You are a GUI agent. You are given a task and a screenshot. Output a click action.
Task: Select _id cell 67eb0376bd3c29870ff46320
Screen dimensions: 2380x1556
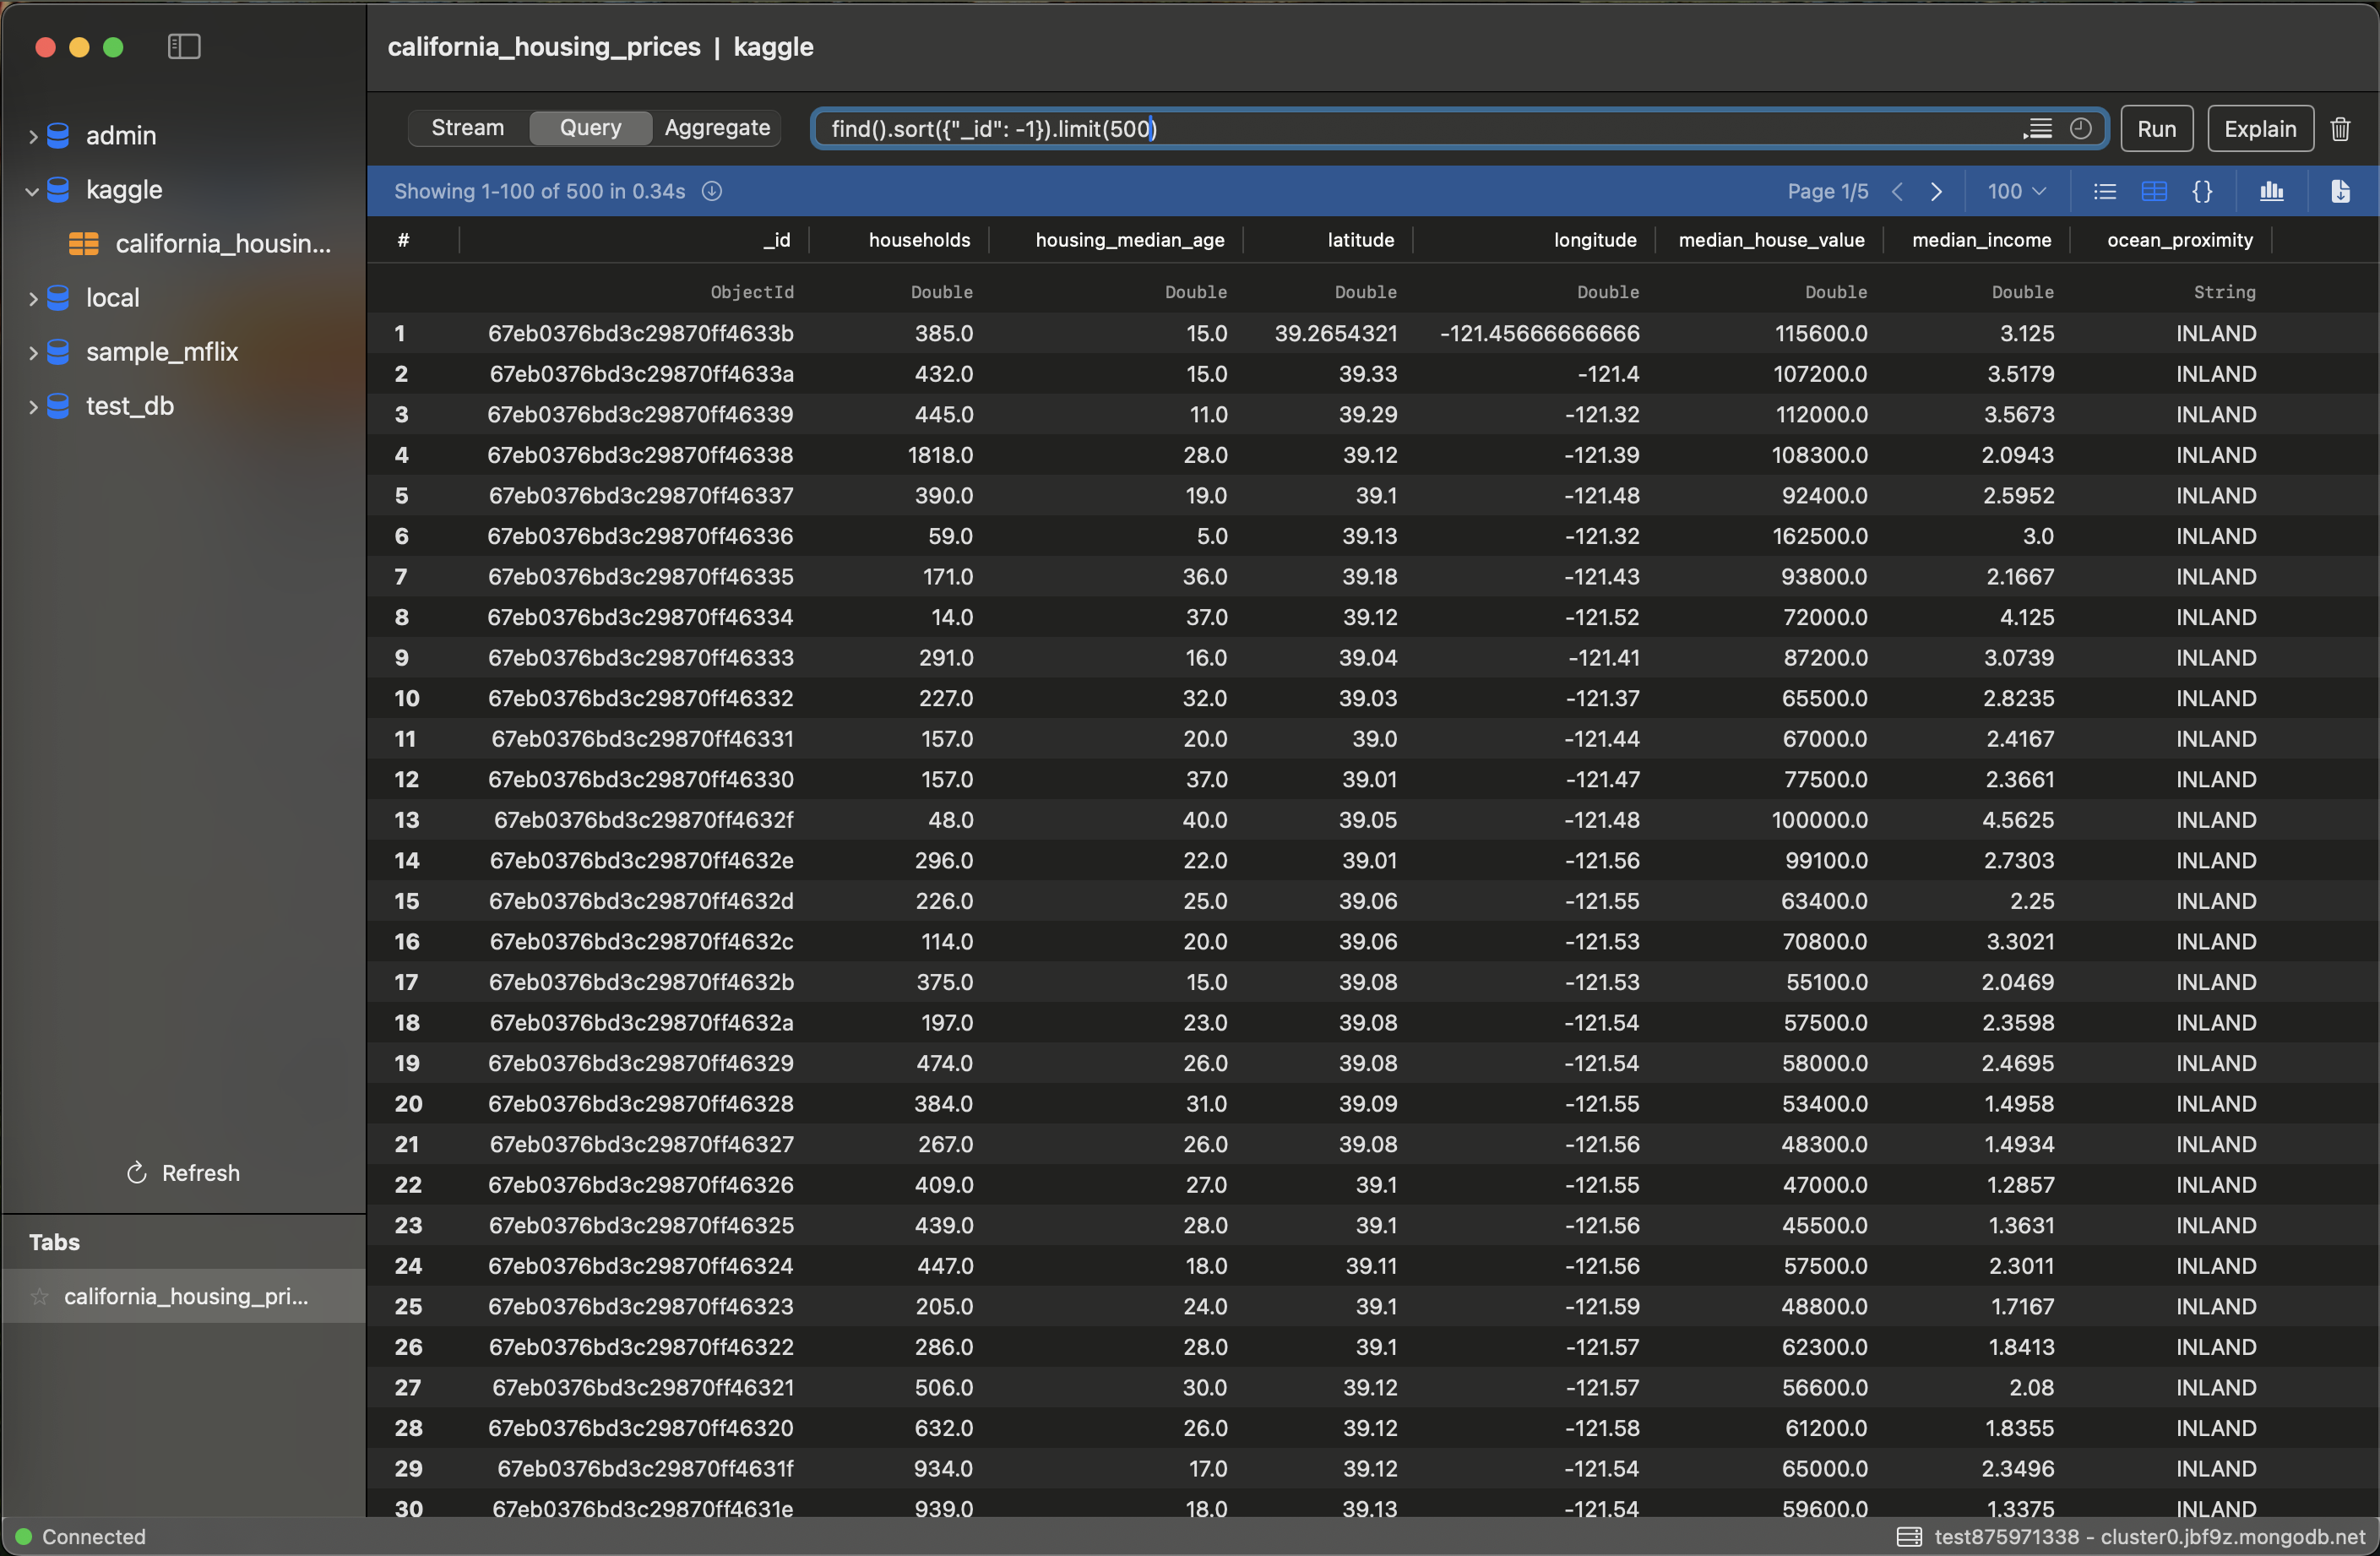640,1428
